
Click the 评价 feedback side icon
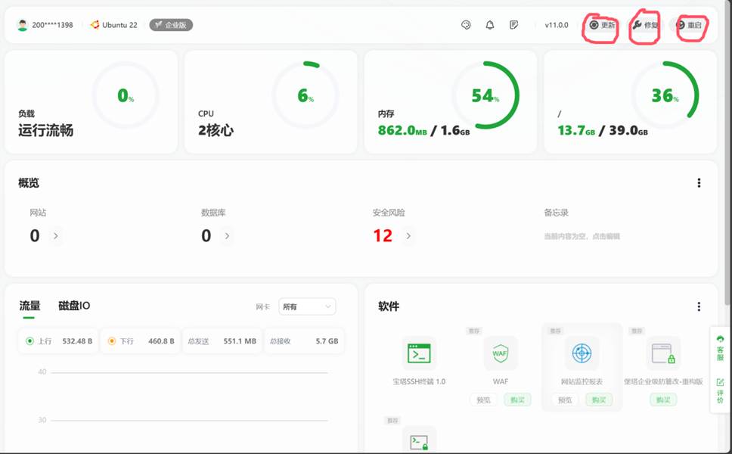[x=720, y=391]
